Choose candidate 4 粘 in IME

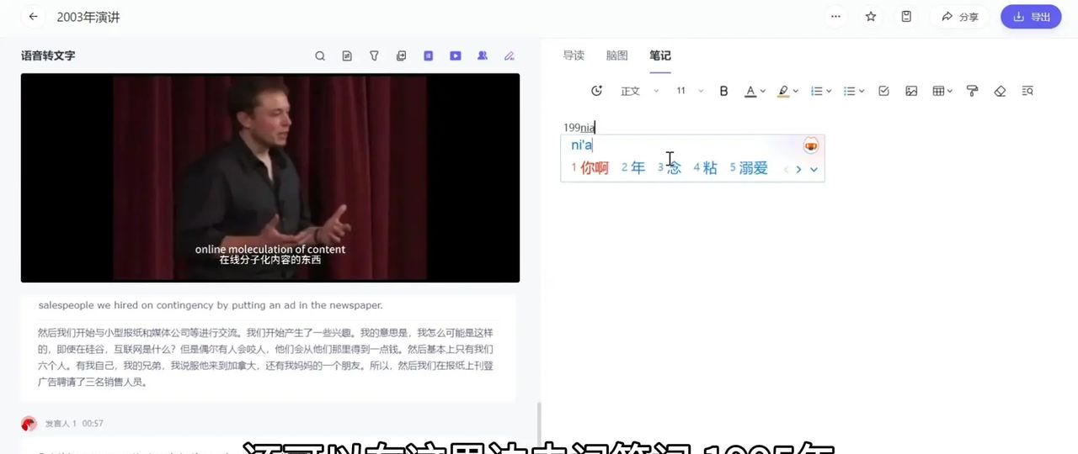[x=706, y=168]
